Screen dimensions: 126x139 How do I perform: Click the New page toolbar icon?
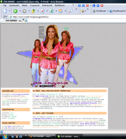point(5,11)
